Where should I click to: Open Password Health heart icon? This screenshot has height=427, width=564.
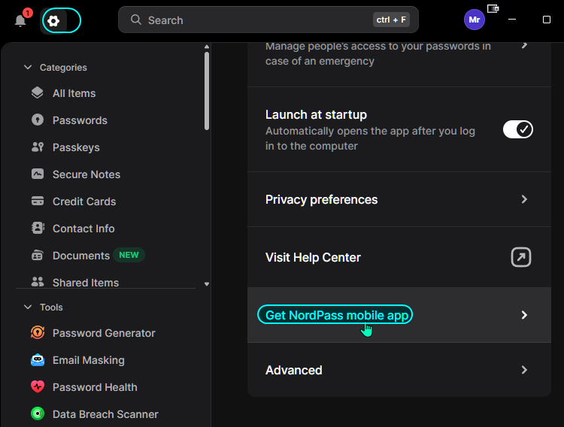coord(38,387)
